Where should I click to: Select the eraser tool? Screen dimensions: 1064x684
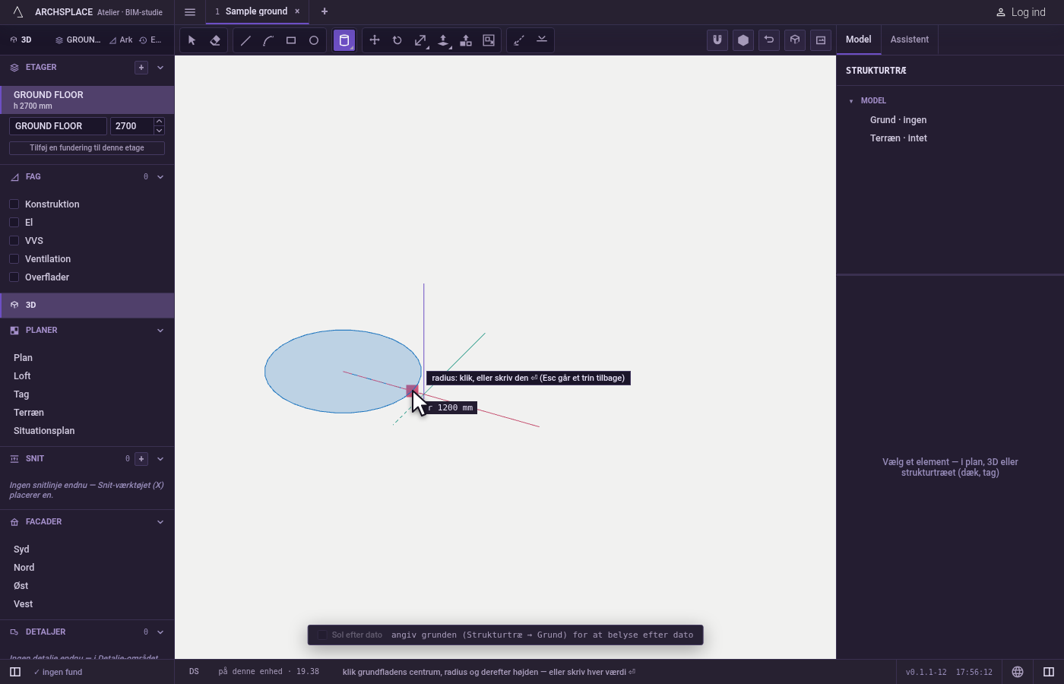click(215, 40)
